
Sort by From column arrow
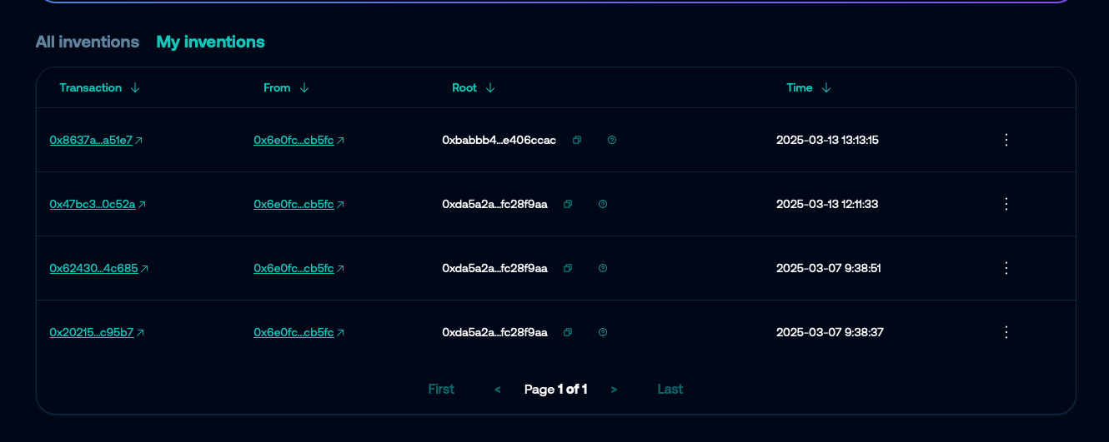tap(304, 88)
